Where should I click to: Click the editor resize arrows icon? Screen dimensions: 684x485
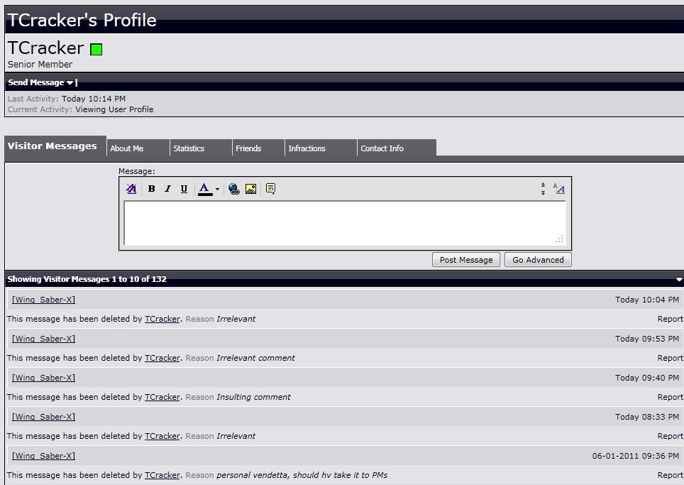point(543,189)
